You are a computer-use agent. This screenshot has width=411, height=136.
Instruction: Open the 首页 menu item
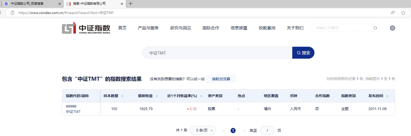(122, 28)
